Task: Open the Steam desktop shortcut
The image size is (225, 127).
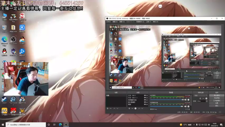Action: point(4,100)
